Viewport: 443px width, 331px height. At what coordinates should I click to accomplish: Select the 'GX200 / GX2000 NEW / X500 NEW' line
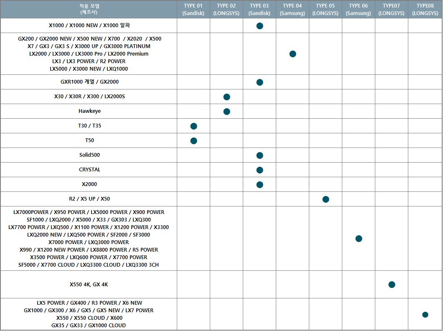(x=89, y=39)
